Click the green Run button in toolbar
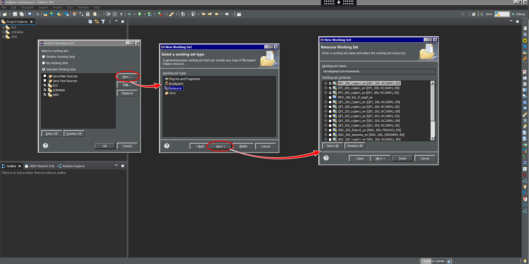Image resolution: width=529 pixels, height=264 pixels. click(139, 14)
